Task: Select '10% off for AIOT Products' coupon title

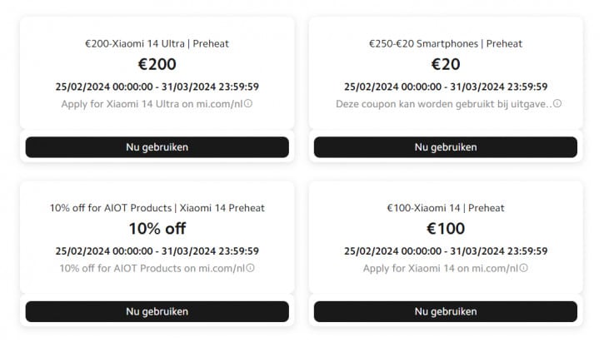Action: (157, 208)
